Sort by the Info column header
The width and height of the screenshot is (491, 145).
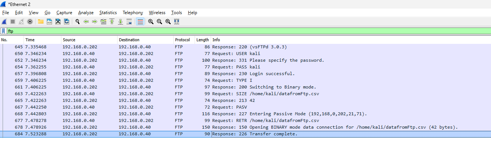[x=351, y=40]
